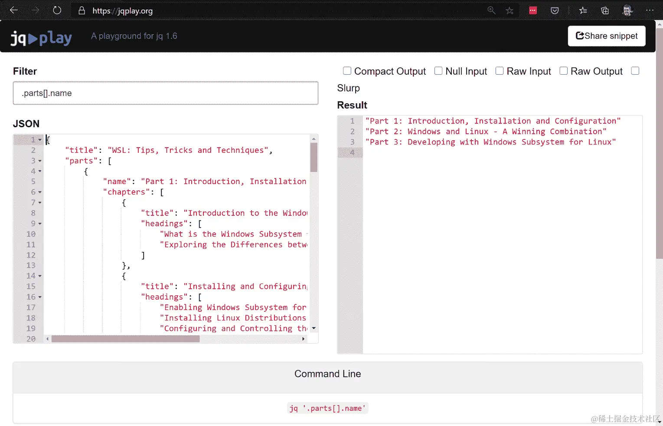The height and width of the screenshot is (426, 663).
Task: Click JSON editor scroll down arrow
Action: [x=314, y=328]
